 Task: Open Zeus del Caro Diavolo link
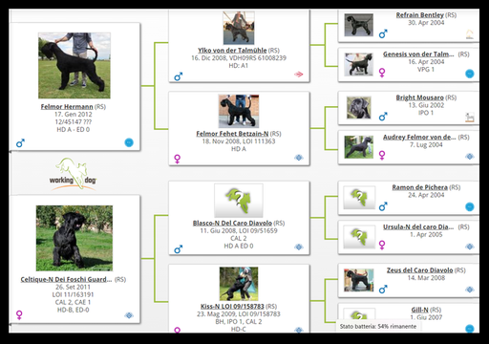pyautogui.click(x=419, y=270)
